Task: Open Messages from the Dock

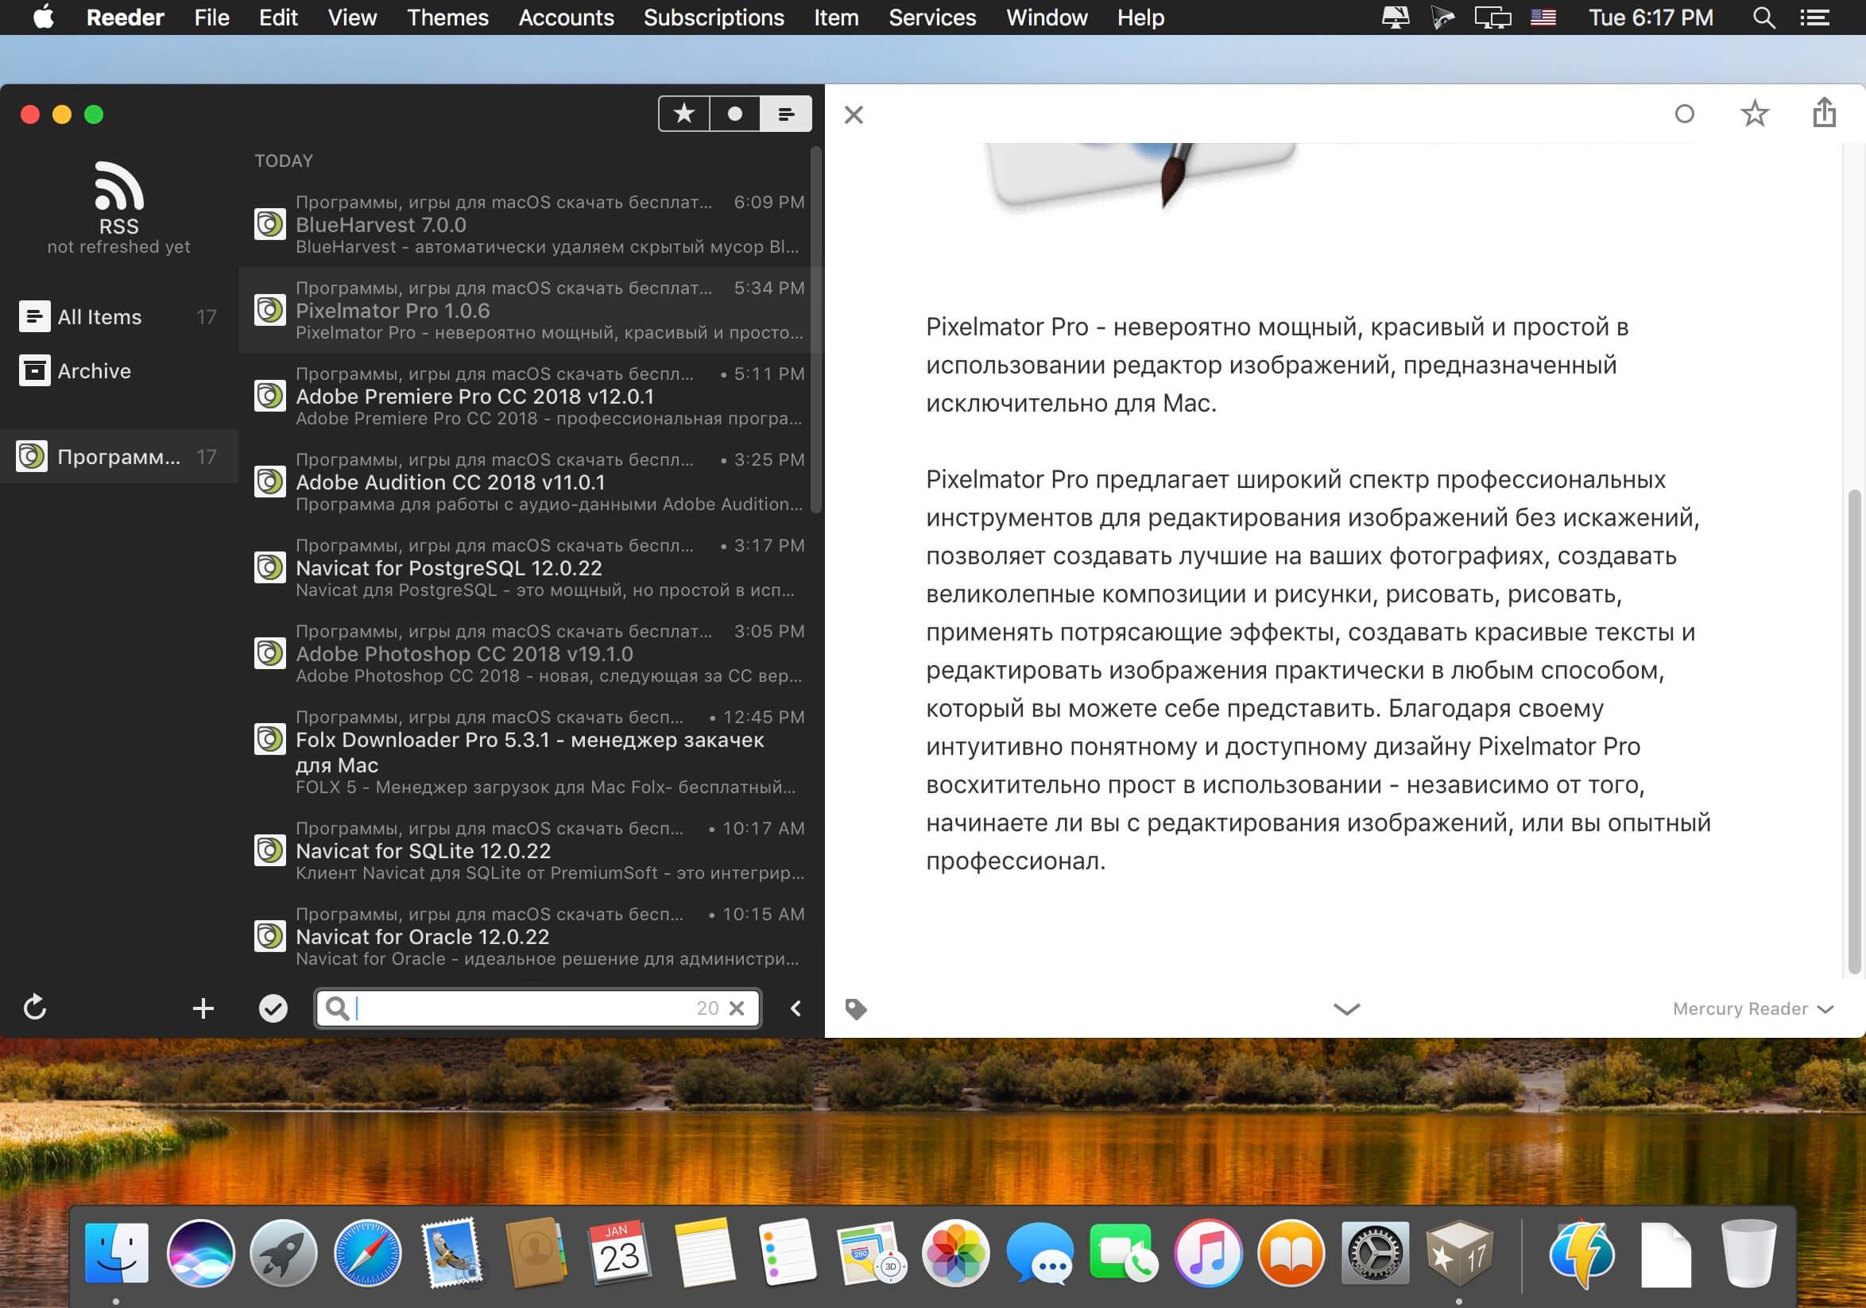Action: tap(1039, 1255)
